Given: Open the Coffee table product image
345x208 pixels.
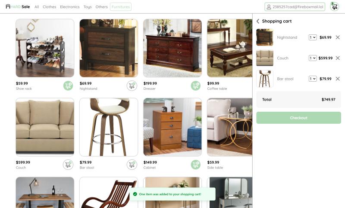Looking at the screenshot, I should pyautogui.click(x=229, y=48).
